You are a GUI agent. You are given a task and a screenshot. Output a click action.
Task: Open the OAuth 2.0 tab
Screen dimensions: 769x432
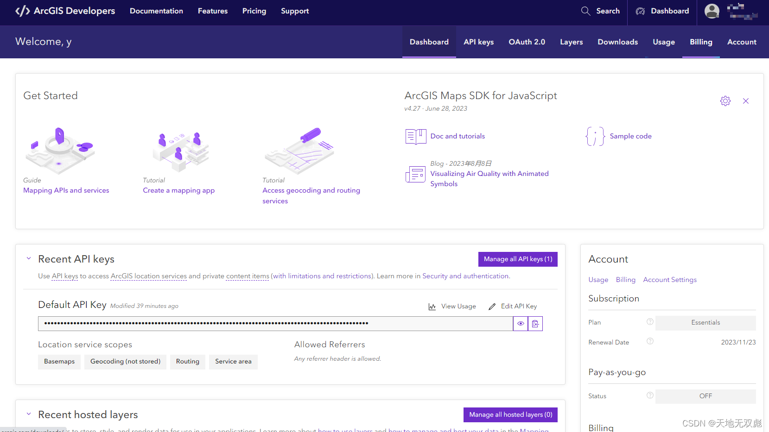tap(527, 42)
